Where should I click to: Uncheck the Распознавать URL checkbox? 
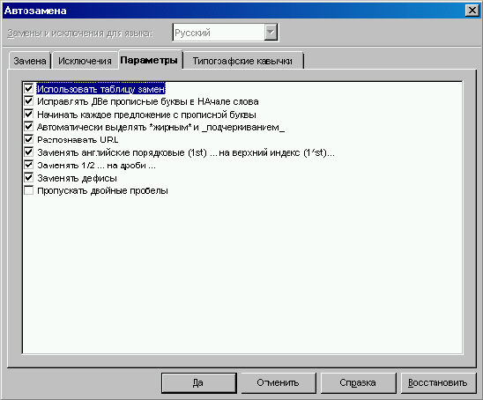29,139
